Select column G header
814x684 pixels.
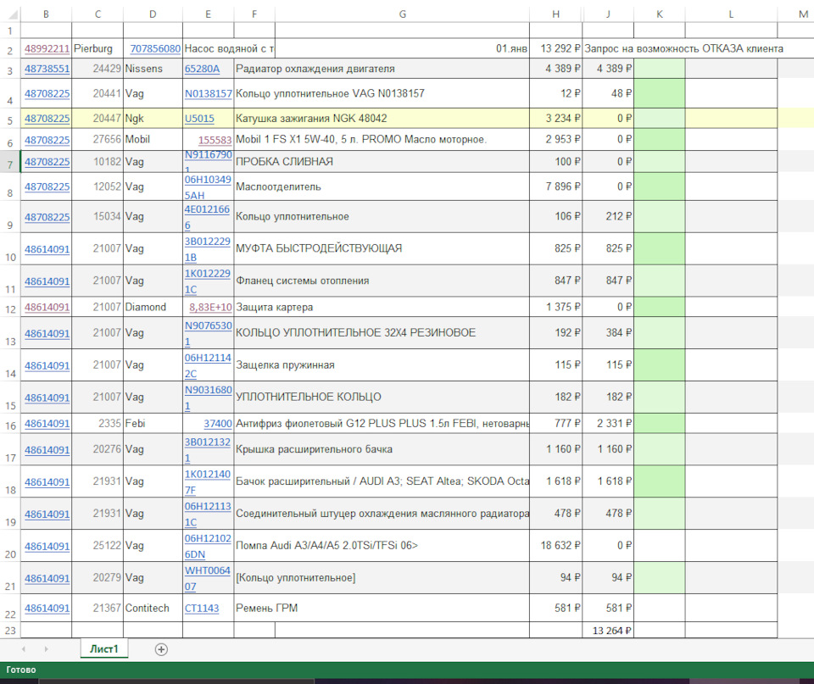[402, 14]
